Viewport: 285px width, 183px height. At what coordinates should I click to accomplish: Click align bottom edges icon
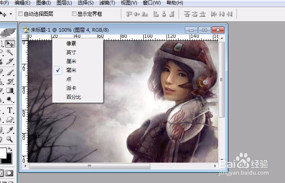point(145,14)
